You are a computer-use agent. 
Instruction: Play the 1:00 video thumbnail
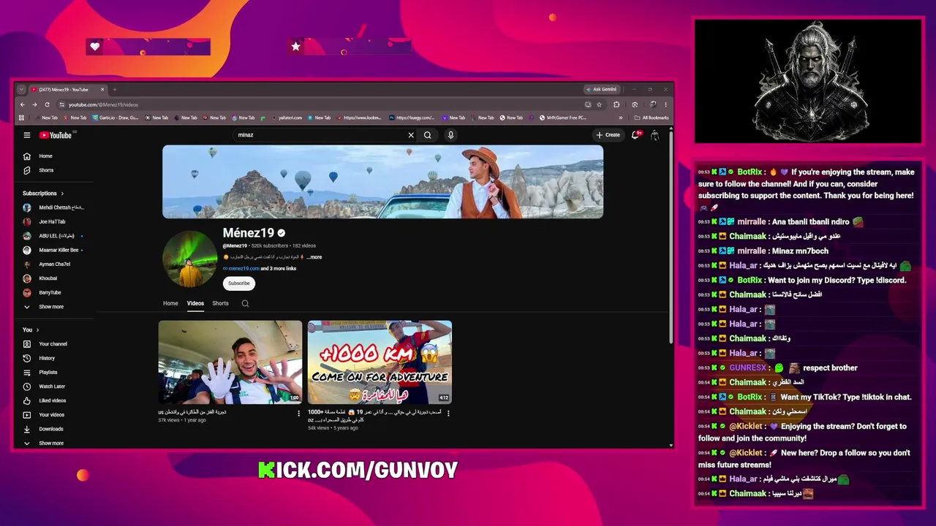[230, 362]
